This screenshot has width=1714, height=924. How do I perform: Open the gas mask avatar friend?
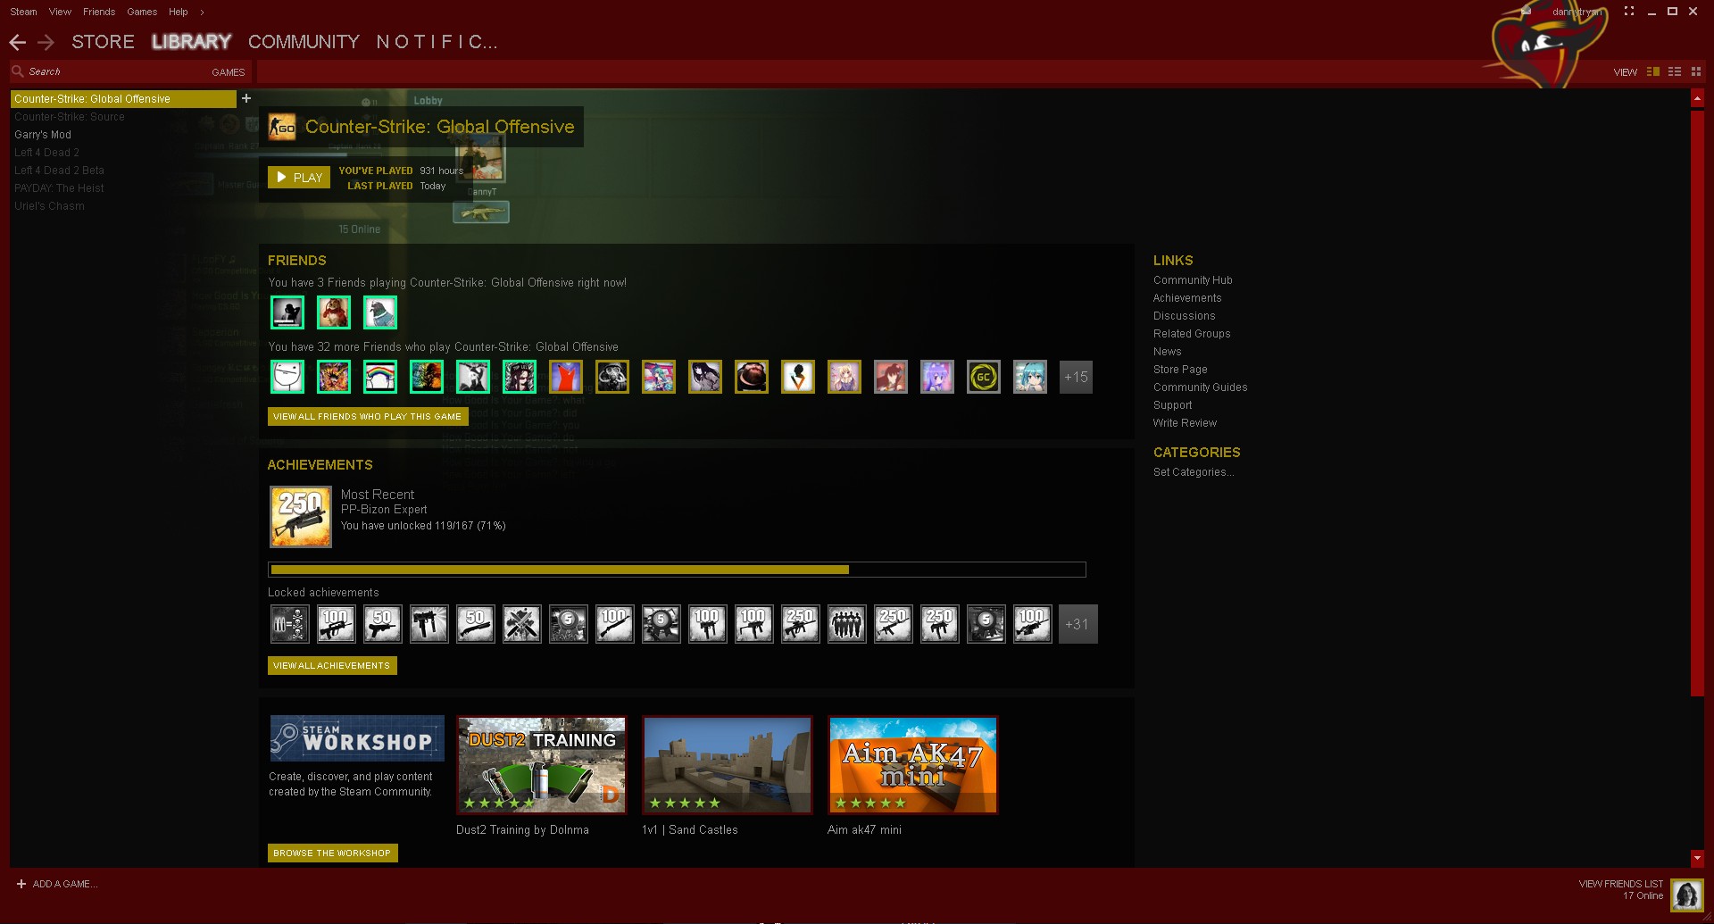coord(612,377)
